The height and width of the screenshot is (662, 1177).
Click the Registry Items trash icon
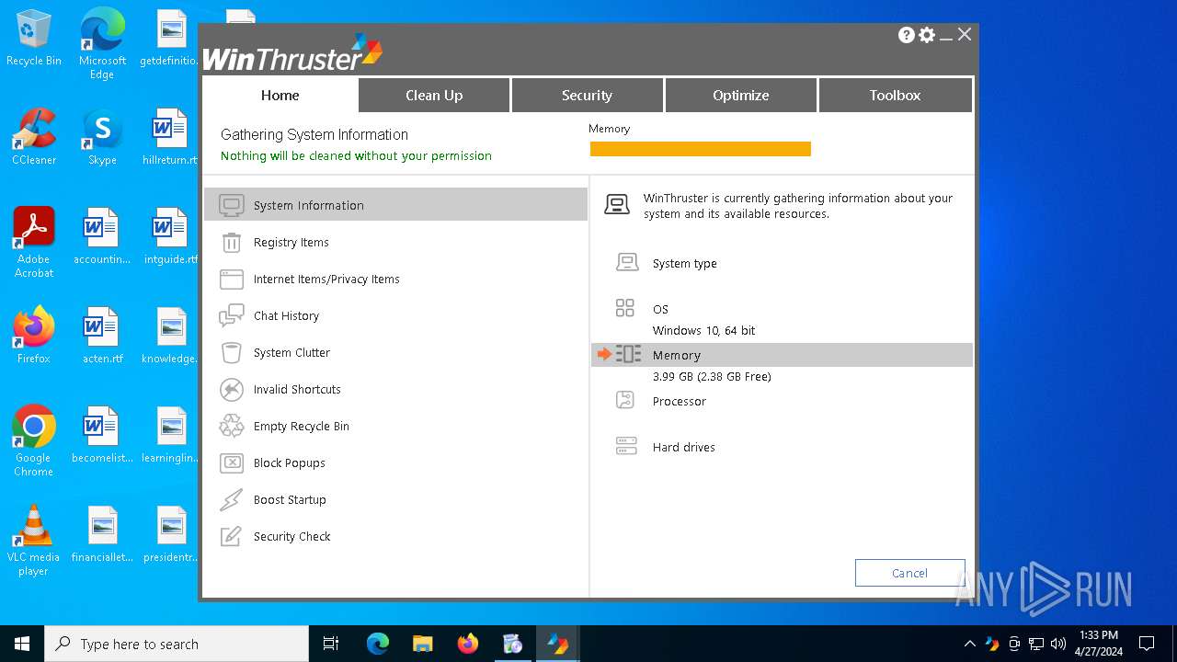(x=232, y=242)
